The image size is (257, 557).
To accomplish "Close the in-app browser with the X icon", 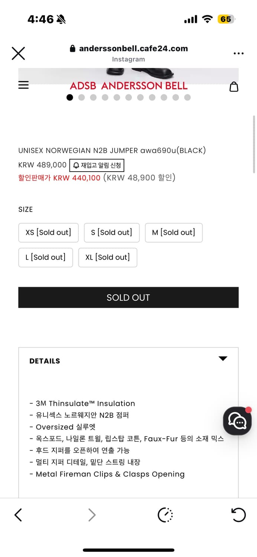I will 18,53.
